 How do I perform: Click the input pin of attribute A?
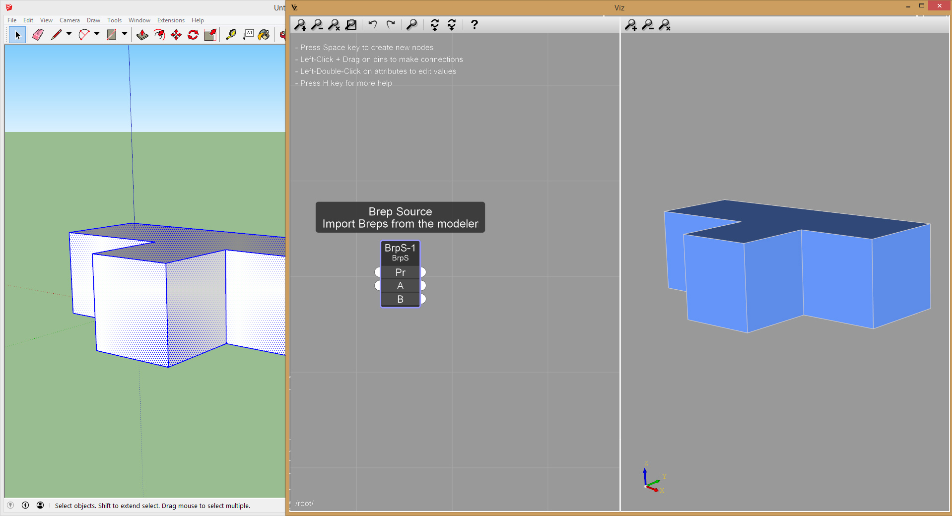click(x=378, y=286)
